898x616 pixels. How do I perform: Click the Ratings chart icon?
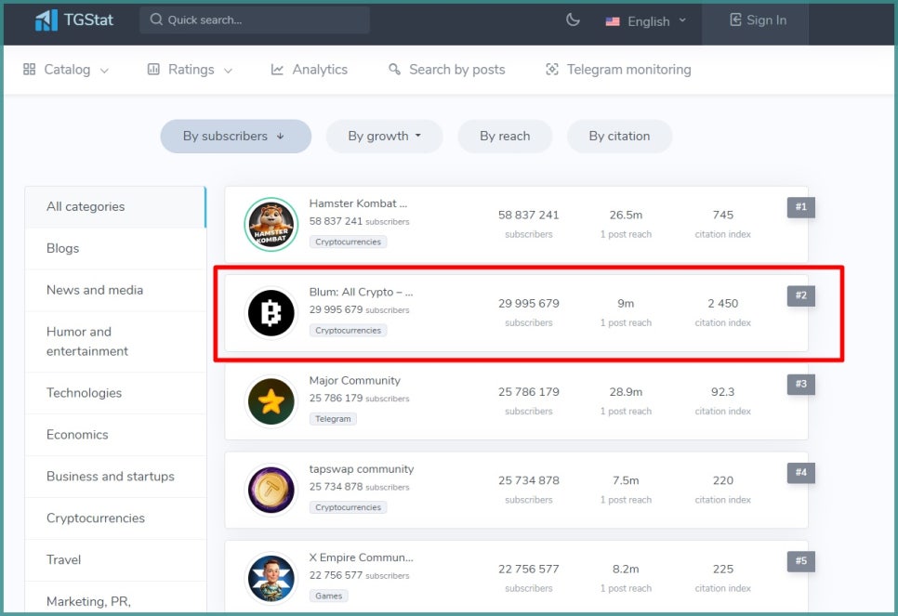(x=153, y=70)
